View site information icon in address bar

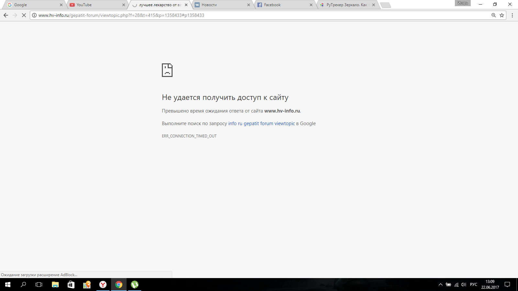click(34, 15)
